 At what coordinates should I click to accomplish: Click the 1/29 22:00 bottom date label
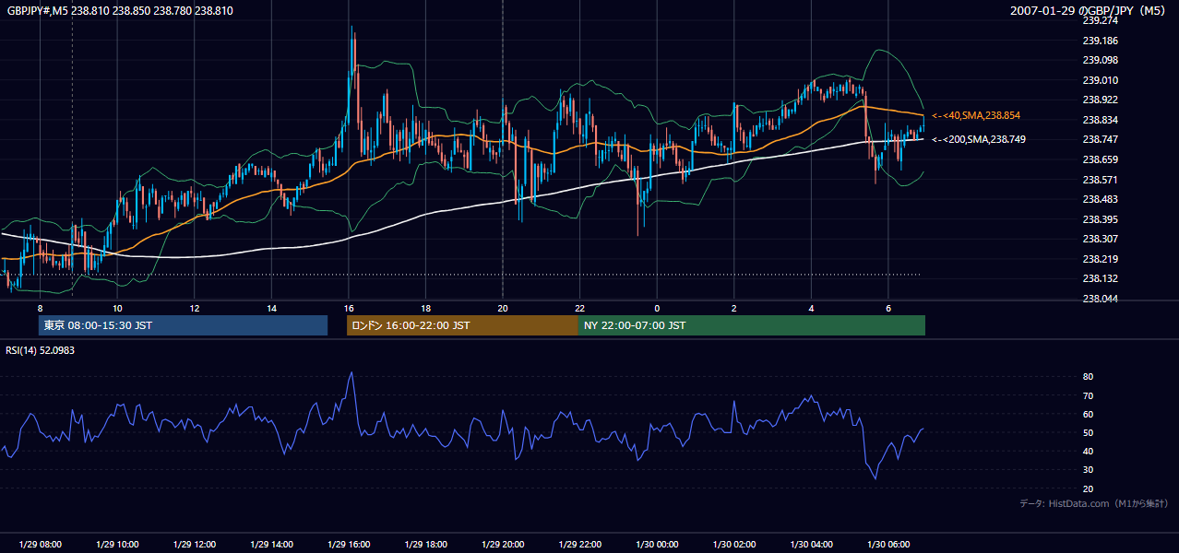[579, 544]
